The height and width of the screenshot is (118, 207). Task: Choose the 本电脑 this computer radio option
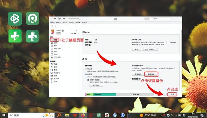tap(86, 74)
